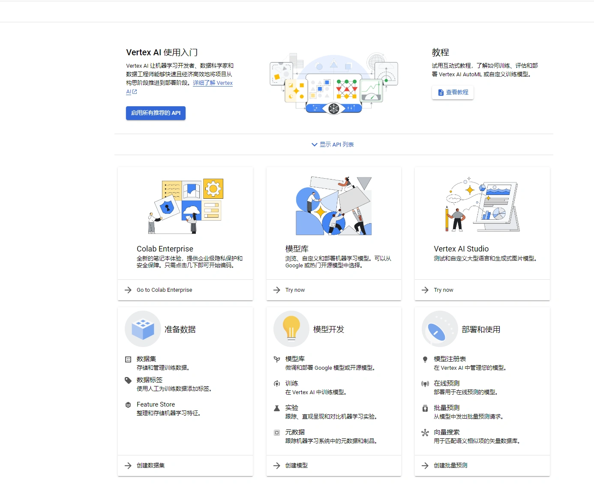This screenshot has height=485, width=594.
Task: Click the 部署和使用 circular icon
Action: click(x=440, y=329)
